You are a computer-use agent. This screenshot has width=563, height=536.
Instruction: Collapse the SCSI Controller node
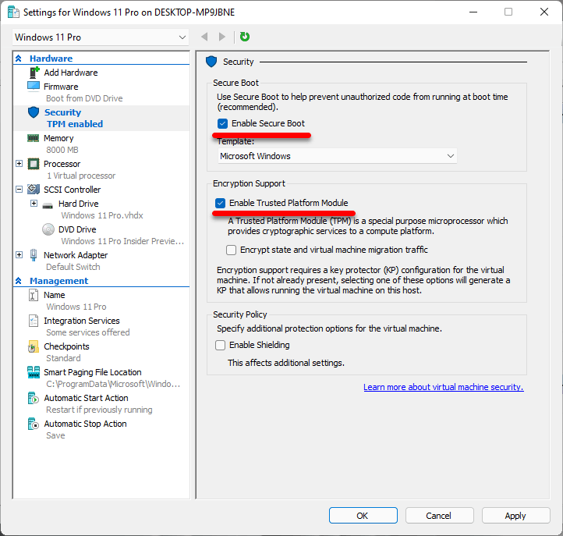click(19, 190)
